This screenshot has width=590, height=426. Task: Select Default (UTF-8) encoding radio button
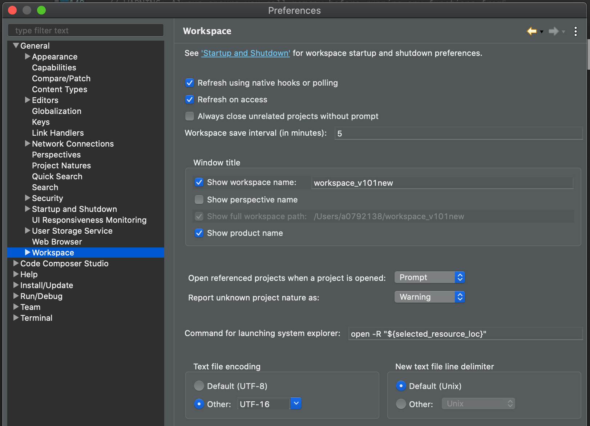(x=199, y=386)
